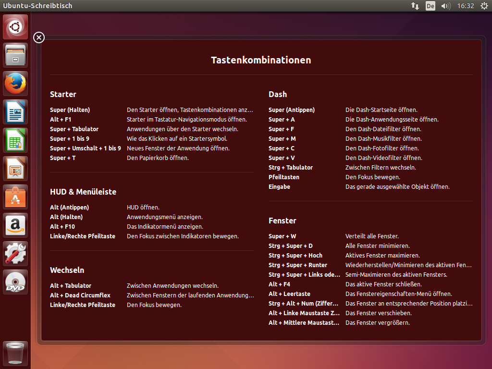
Task: Click the Pfeiltasten shortcut label
Action: pyautogui.click(x=284, y=177)
